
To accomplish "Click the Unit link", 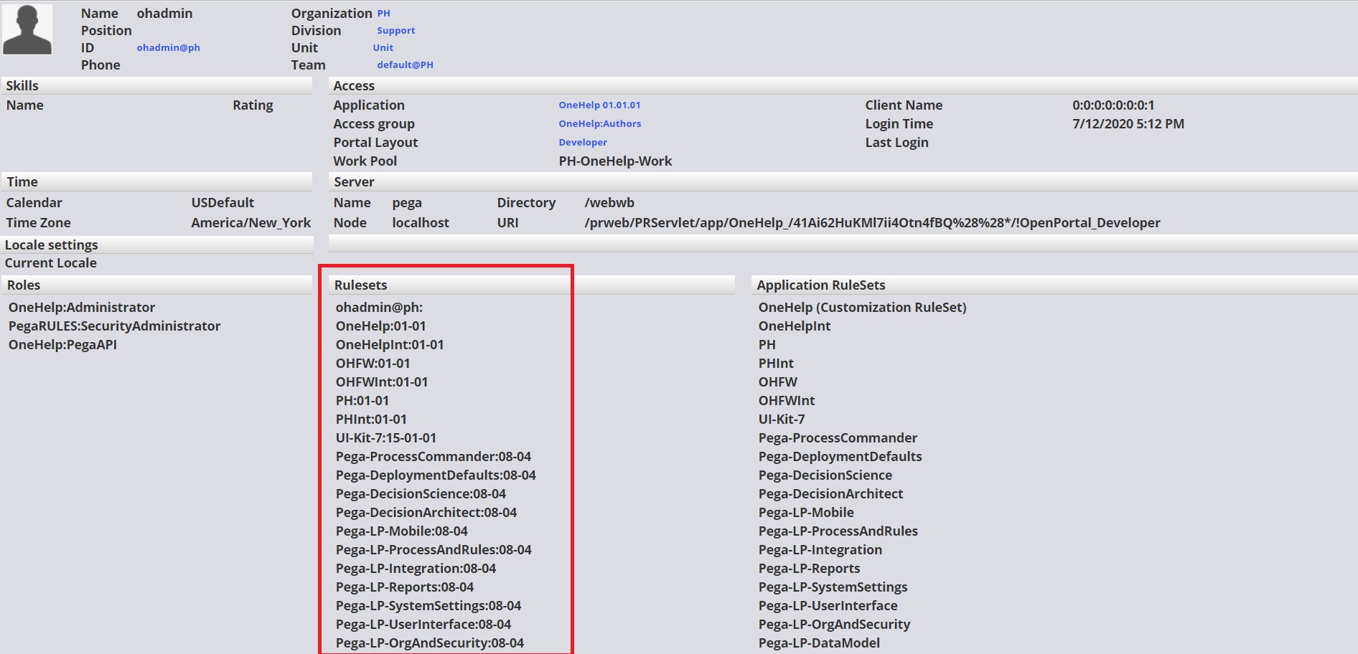I will 383,47.
